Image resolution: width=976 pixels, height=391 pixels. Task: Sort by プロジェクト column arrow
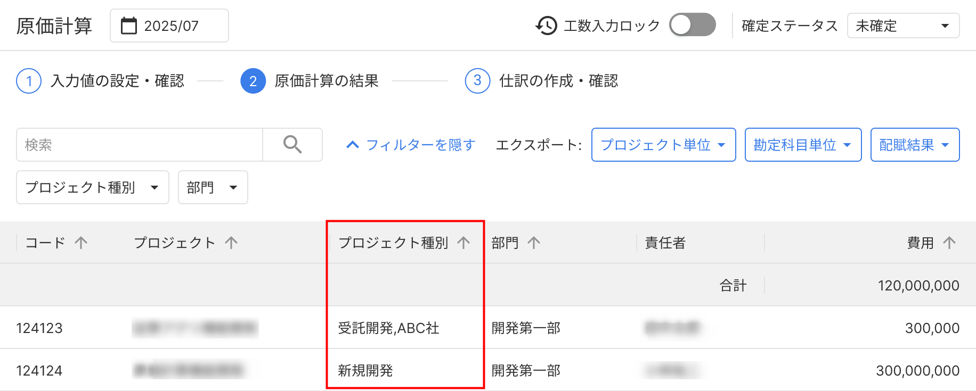pyautogui.click(x=231, y=243)
